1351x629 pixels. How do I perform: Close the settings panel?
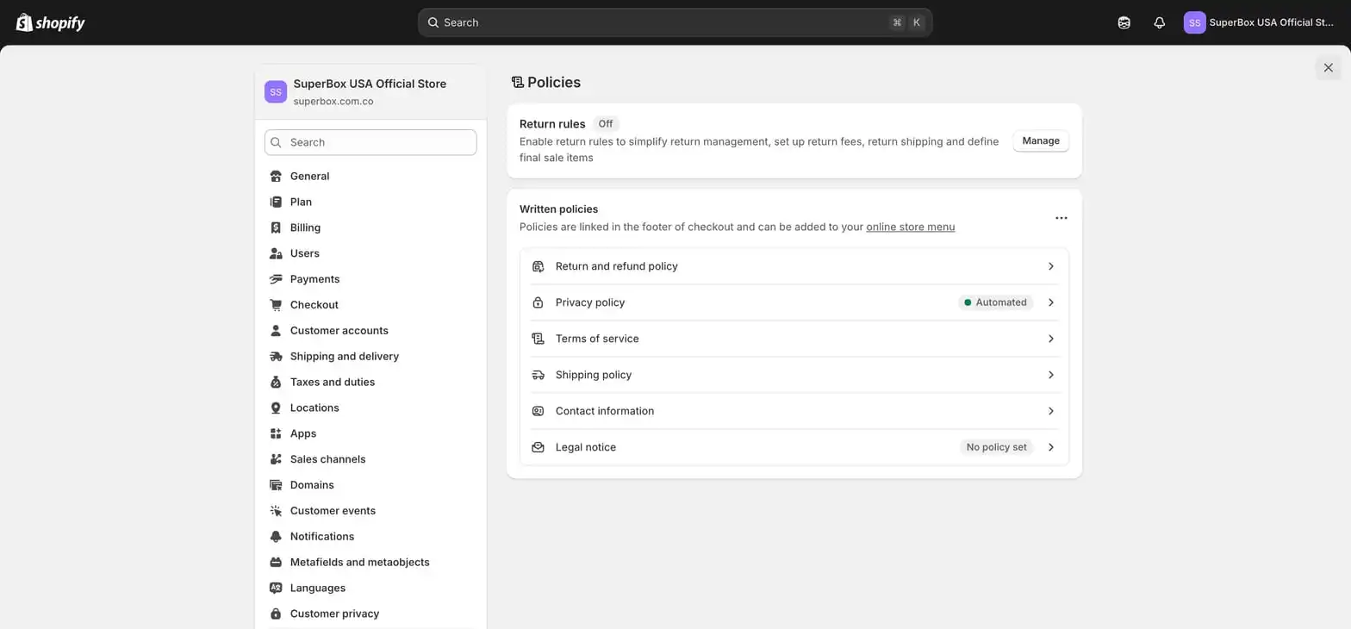point(1328,67)
